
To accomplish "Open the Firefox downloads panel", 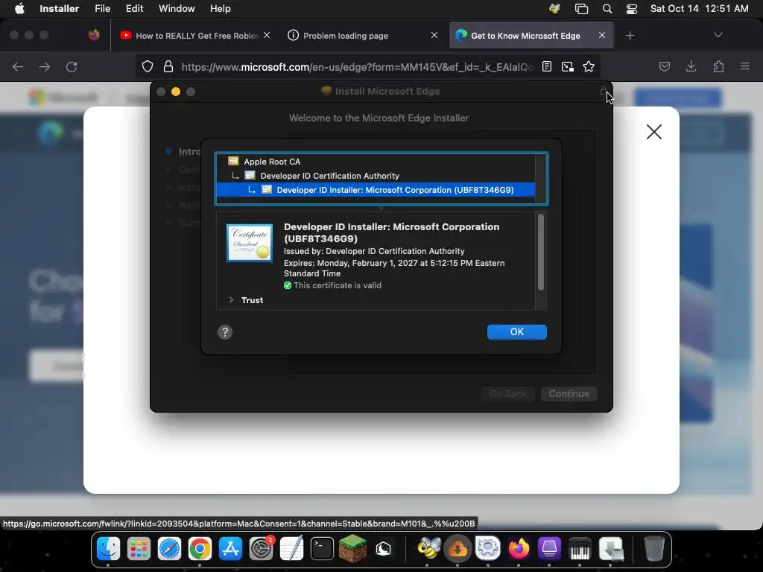I will 691,66.
